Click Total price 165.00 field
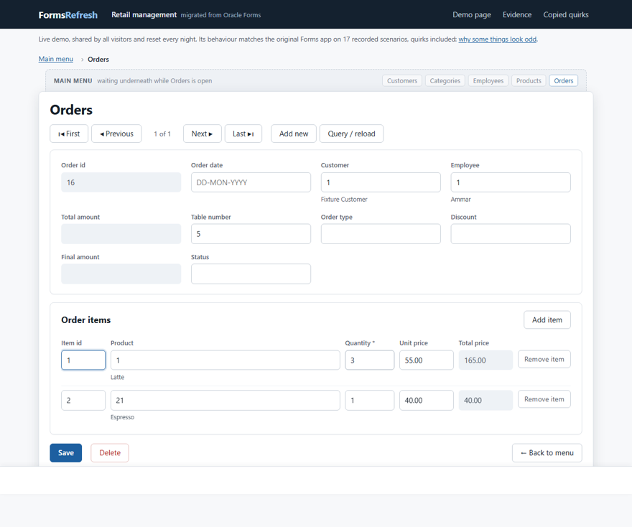Image resolution: width=632 pixels, height=527 pixels. [485, 360]
